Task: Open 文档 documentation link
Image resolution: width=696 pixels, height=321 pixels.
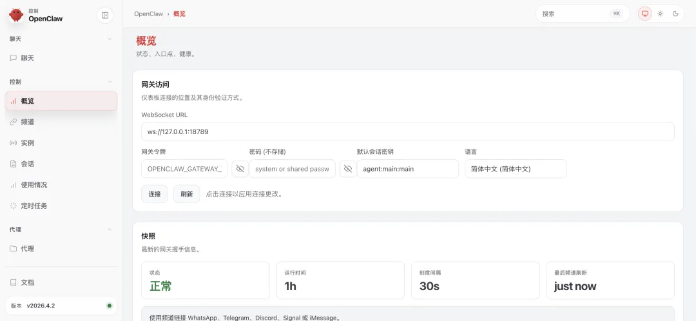Action: click(x=61, y=282)
